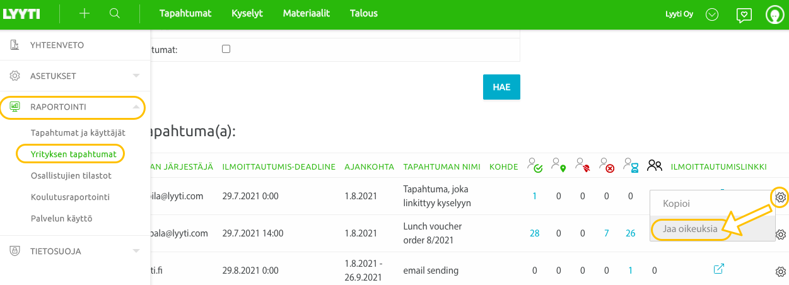Viewport: 789px width, 285px height.
Task: Open the user profile avatar icon
Action: click(774, 15)
